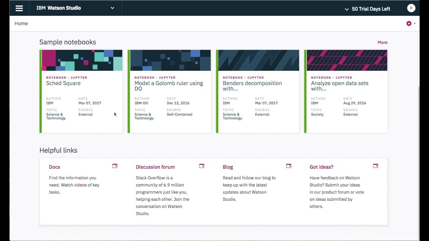Open the hamburger navigation menu

[x=19, y=8]
